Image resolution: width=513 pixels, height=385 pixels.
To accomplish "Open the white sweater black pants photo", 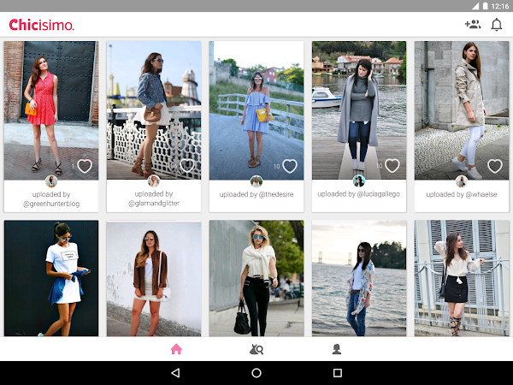I will pos(256,278).
